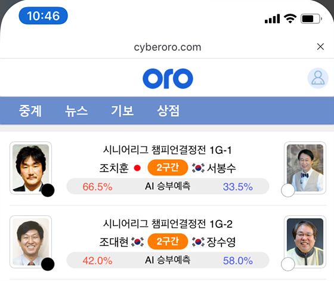Tap the cyberoro.com address text
Viewport: 334px width, 281px height.
(x=168, y=47)
